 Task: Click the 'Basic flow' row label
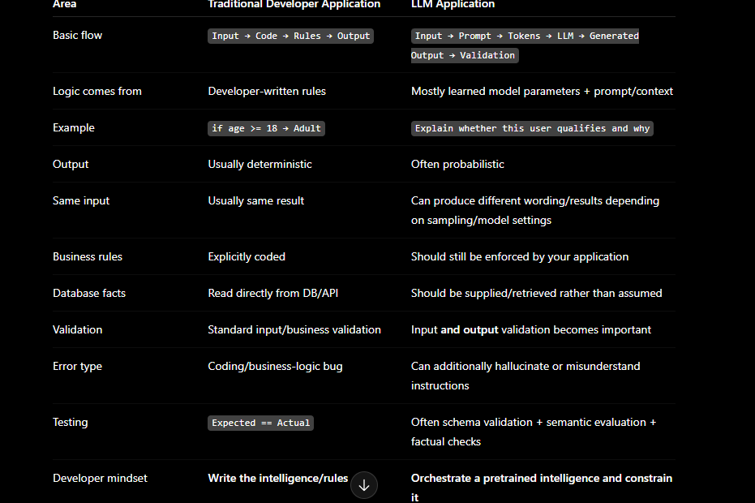pyautogui.click(x=78, y=35)
